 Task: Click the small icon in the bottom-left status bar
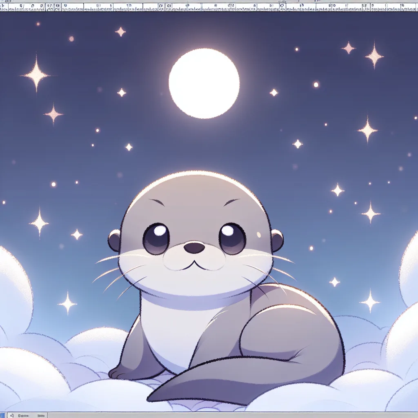[11, 415]
